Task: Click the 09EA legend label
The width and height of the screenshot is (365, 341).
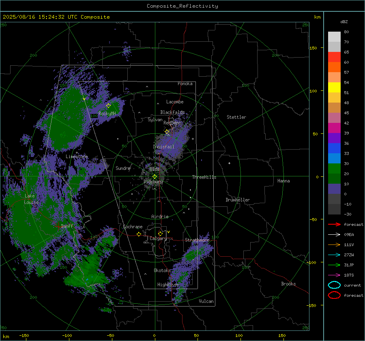Action: (349, 235)
